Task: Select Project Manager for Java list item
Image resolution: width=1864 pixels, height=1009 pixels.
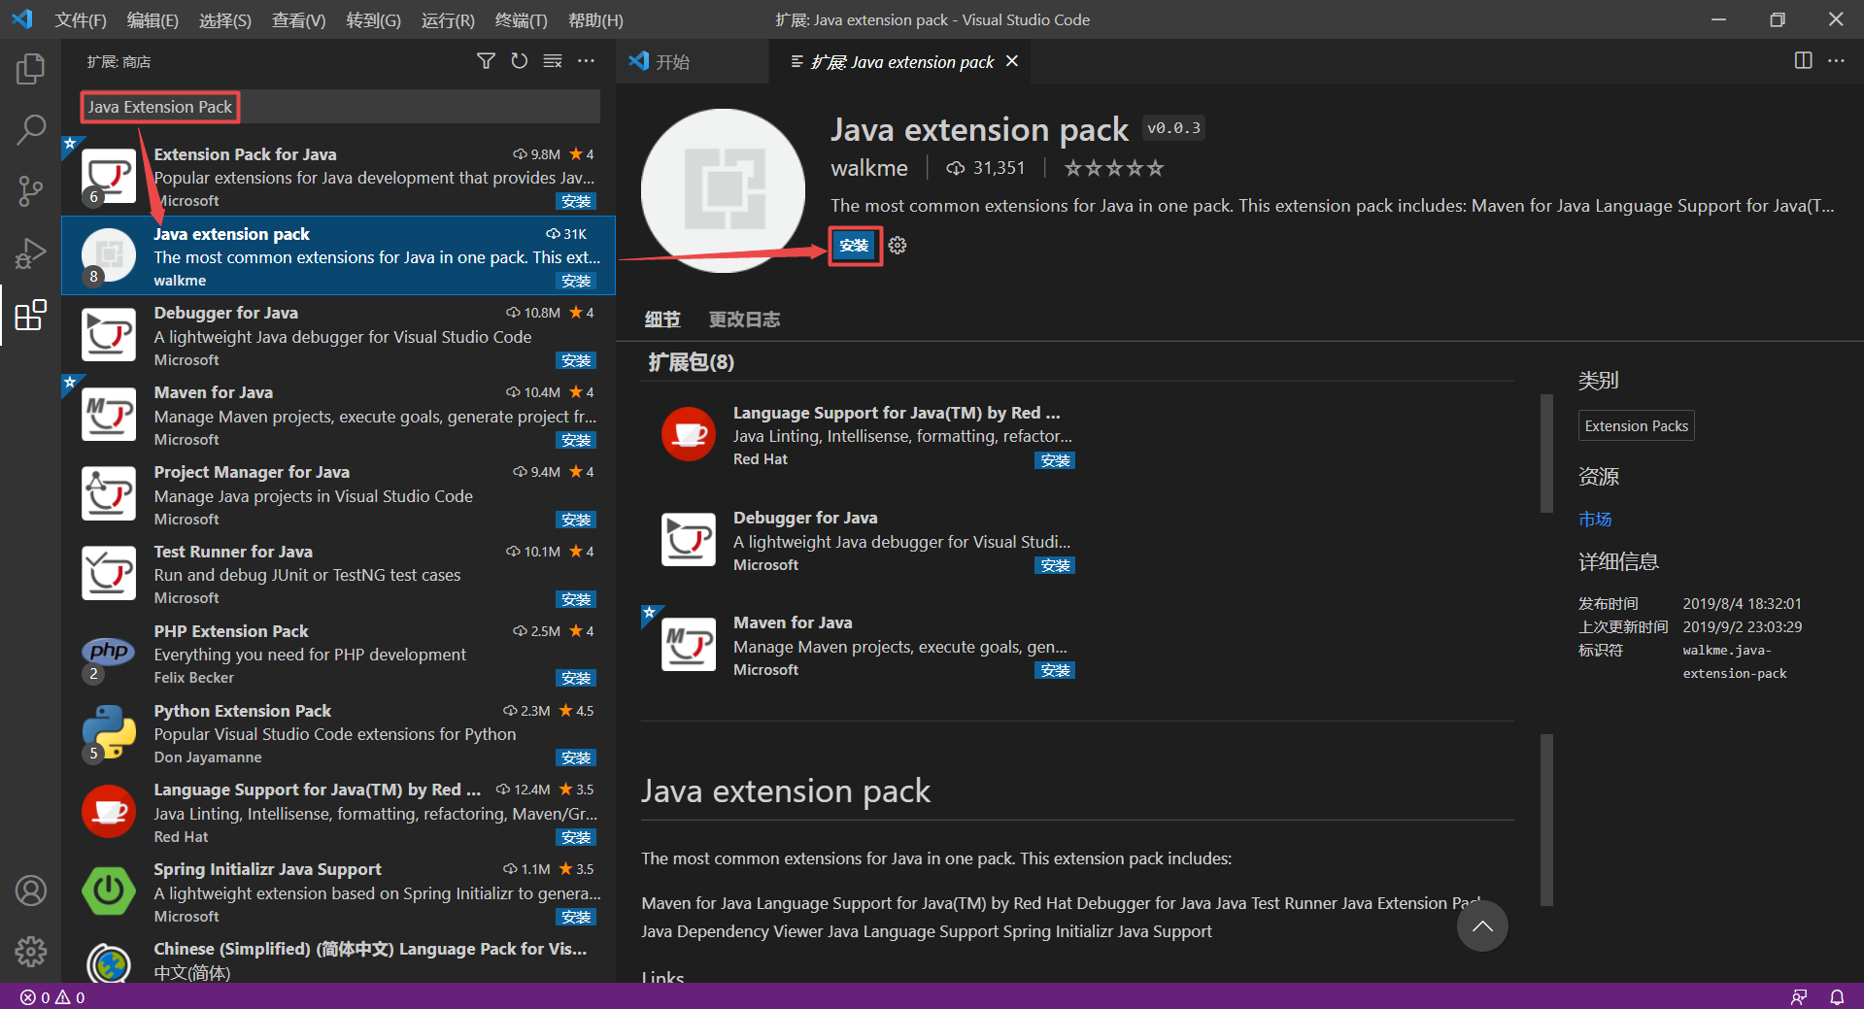Action: tap(339, 494)
